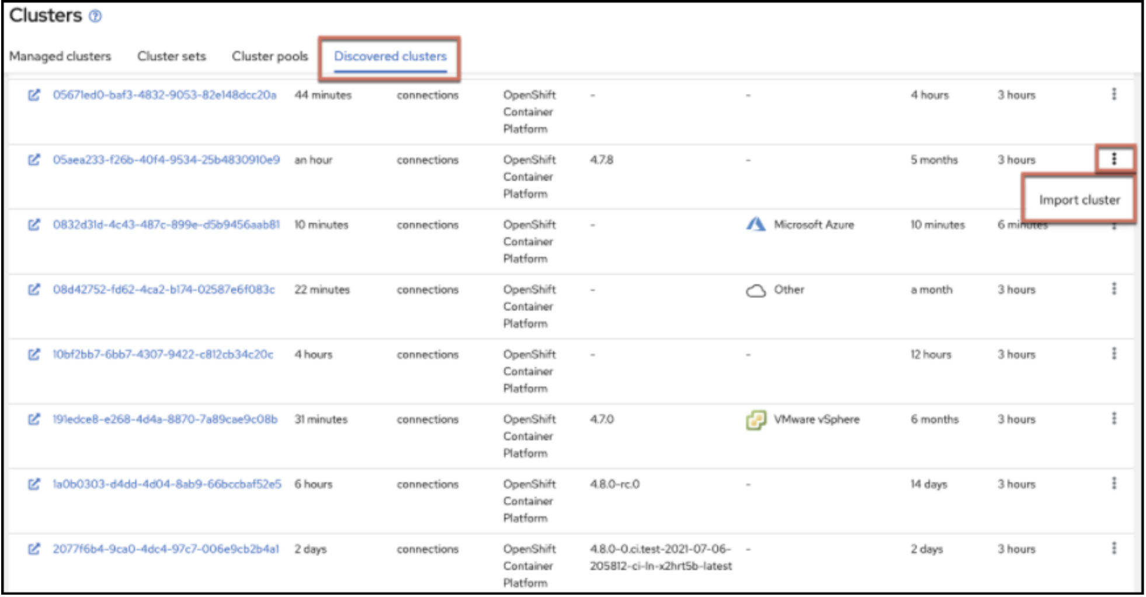The image size is (1146, 597).
Task: Open actions kebab for cluster 08d42752 row
Action: [1114, 289]
